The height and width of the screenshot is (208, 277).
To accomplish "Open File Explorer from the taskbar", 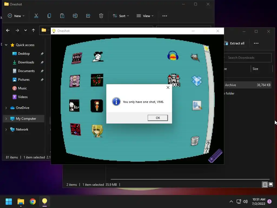I will click(21, 201).
